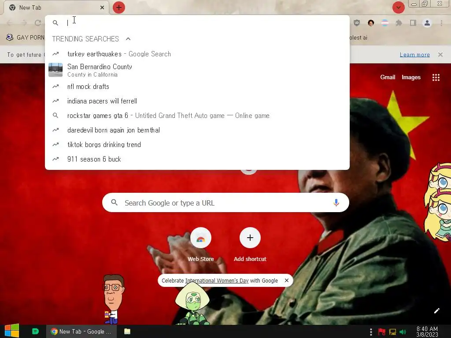Open the red flag tray notification

[x=382, y=332]
